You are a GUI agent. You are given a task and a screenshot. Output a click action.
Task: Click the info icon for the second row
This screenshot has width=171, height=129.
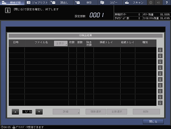[x=160, y=56]
